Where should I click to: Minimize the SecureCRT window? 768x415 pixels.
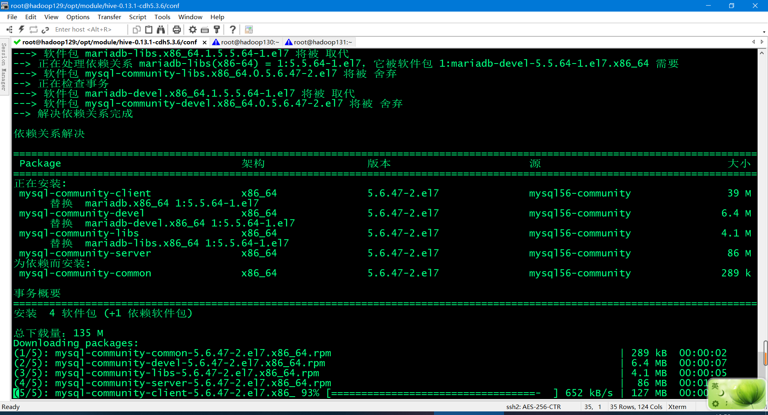(x=708, y=6)
